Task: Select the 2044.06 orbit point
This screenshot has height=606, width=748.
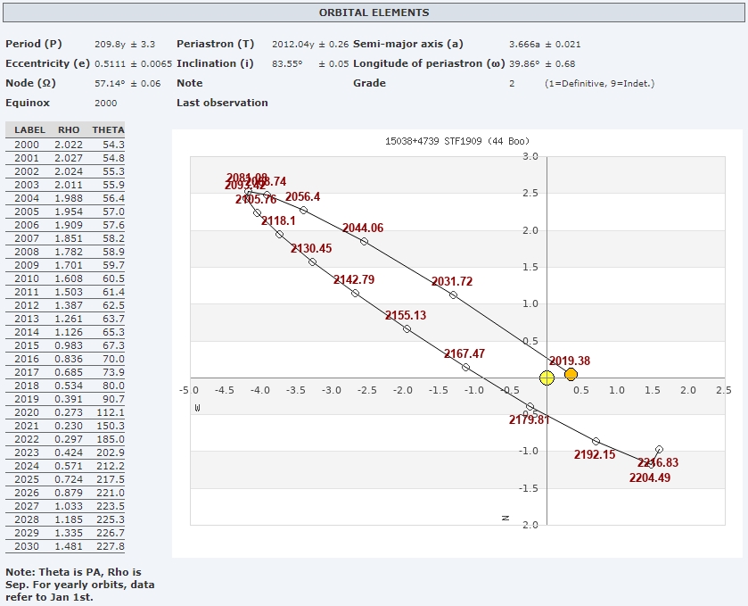Action: click(364, 242)
